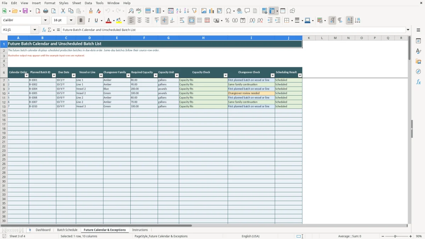Switch to the Batch Schedule tab

coord(67,230)
